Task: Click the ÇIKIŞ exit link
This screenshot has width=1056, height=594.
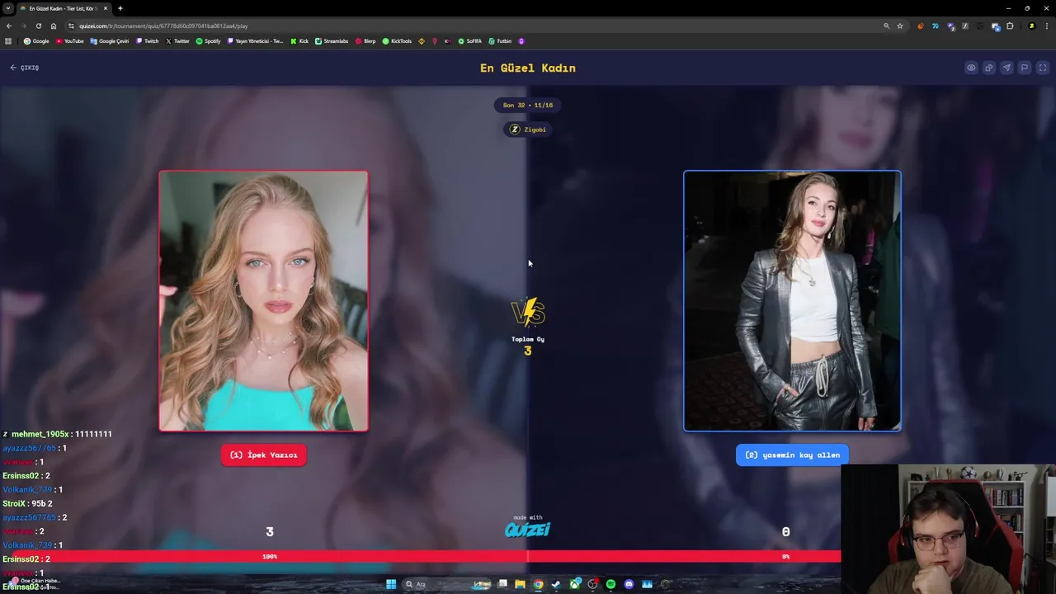Action: click(x=25, y=68)
